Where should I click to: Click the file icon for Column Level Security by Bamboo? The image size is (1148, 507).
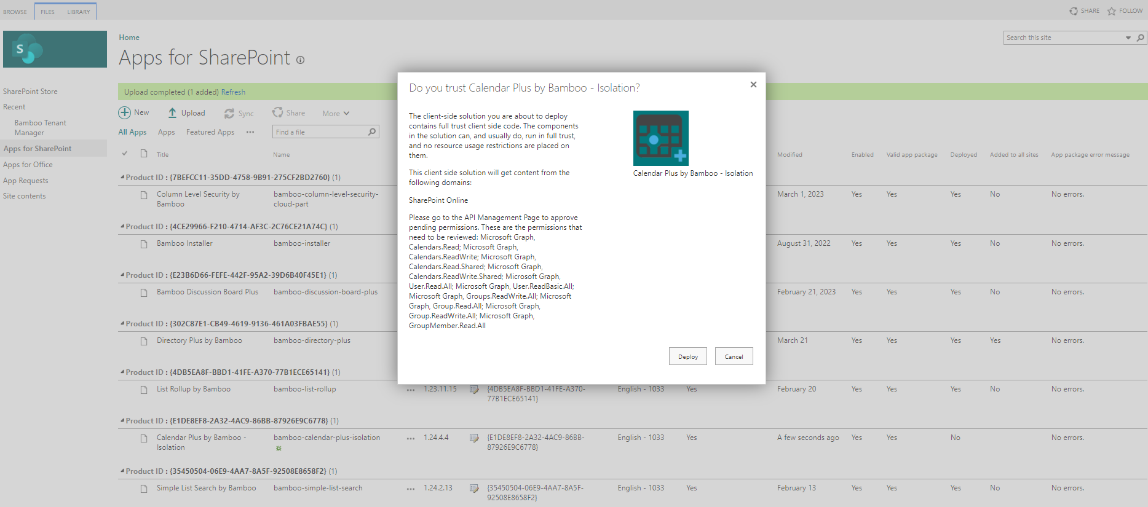click(x=144, y=195)
